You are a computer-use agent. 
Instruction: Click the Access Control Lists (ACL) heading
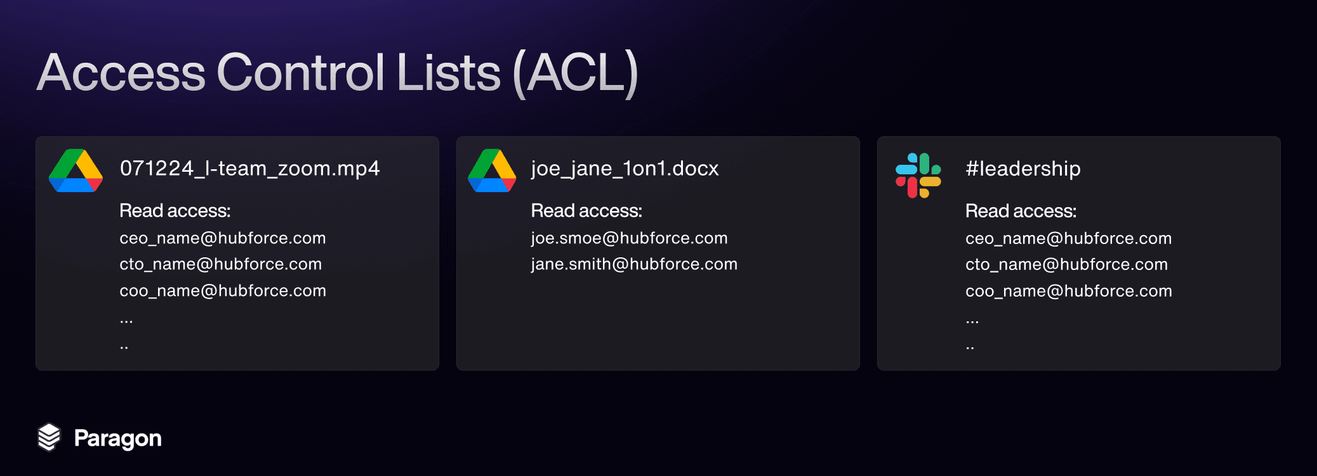pos(337,73)
